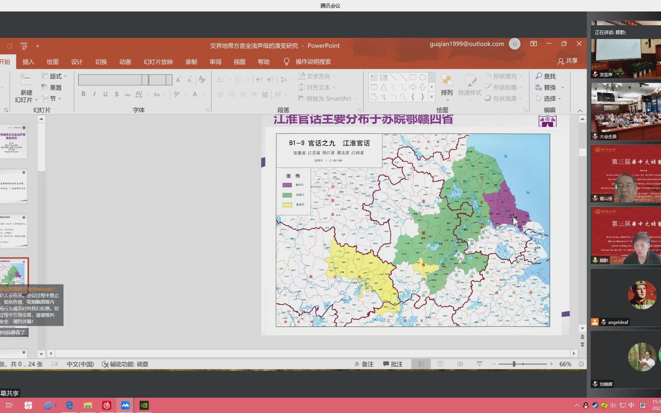Viewport: 661px width, 413px height.
Task: Open the Design (设计) ribbon tab
Action: click(77, 62)
